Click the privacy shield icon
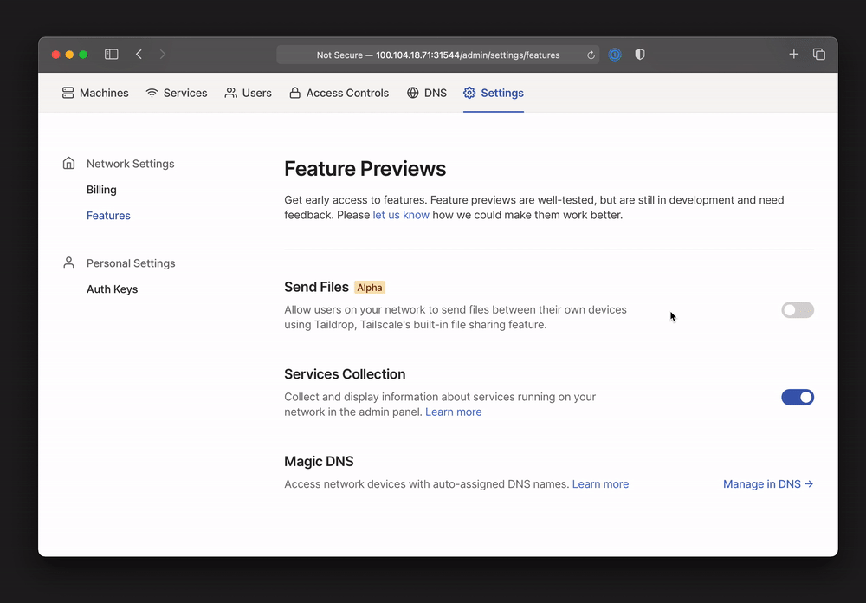866x603 pixels. [x=640, y=55]
